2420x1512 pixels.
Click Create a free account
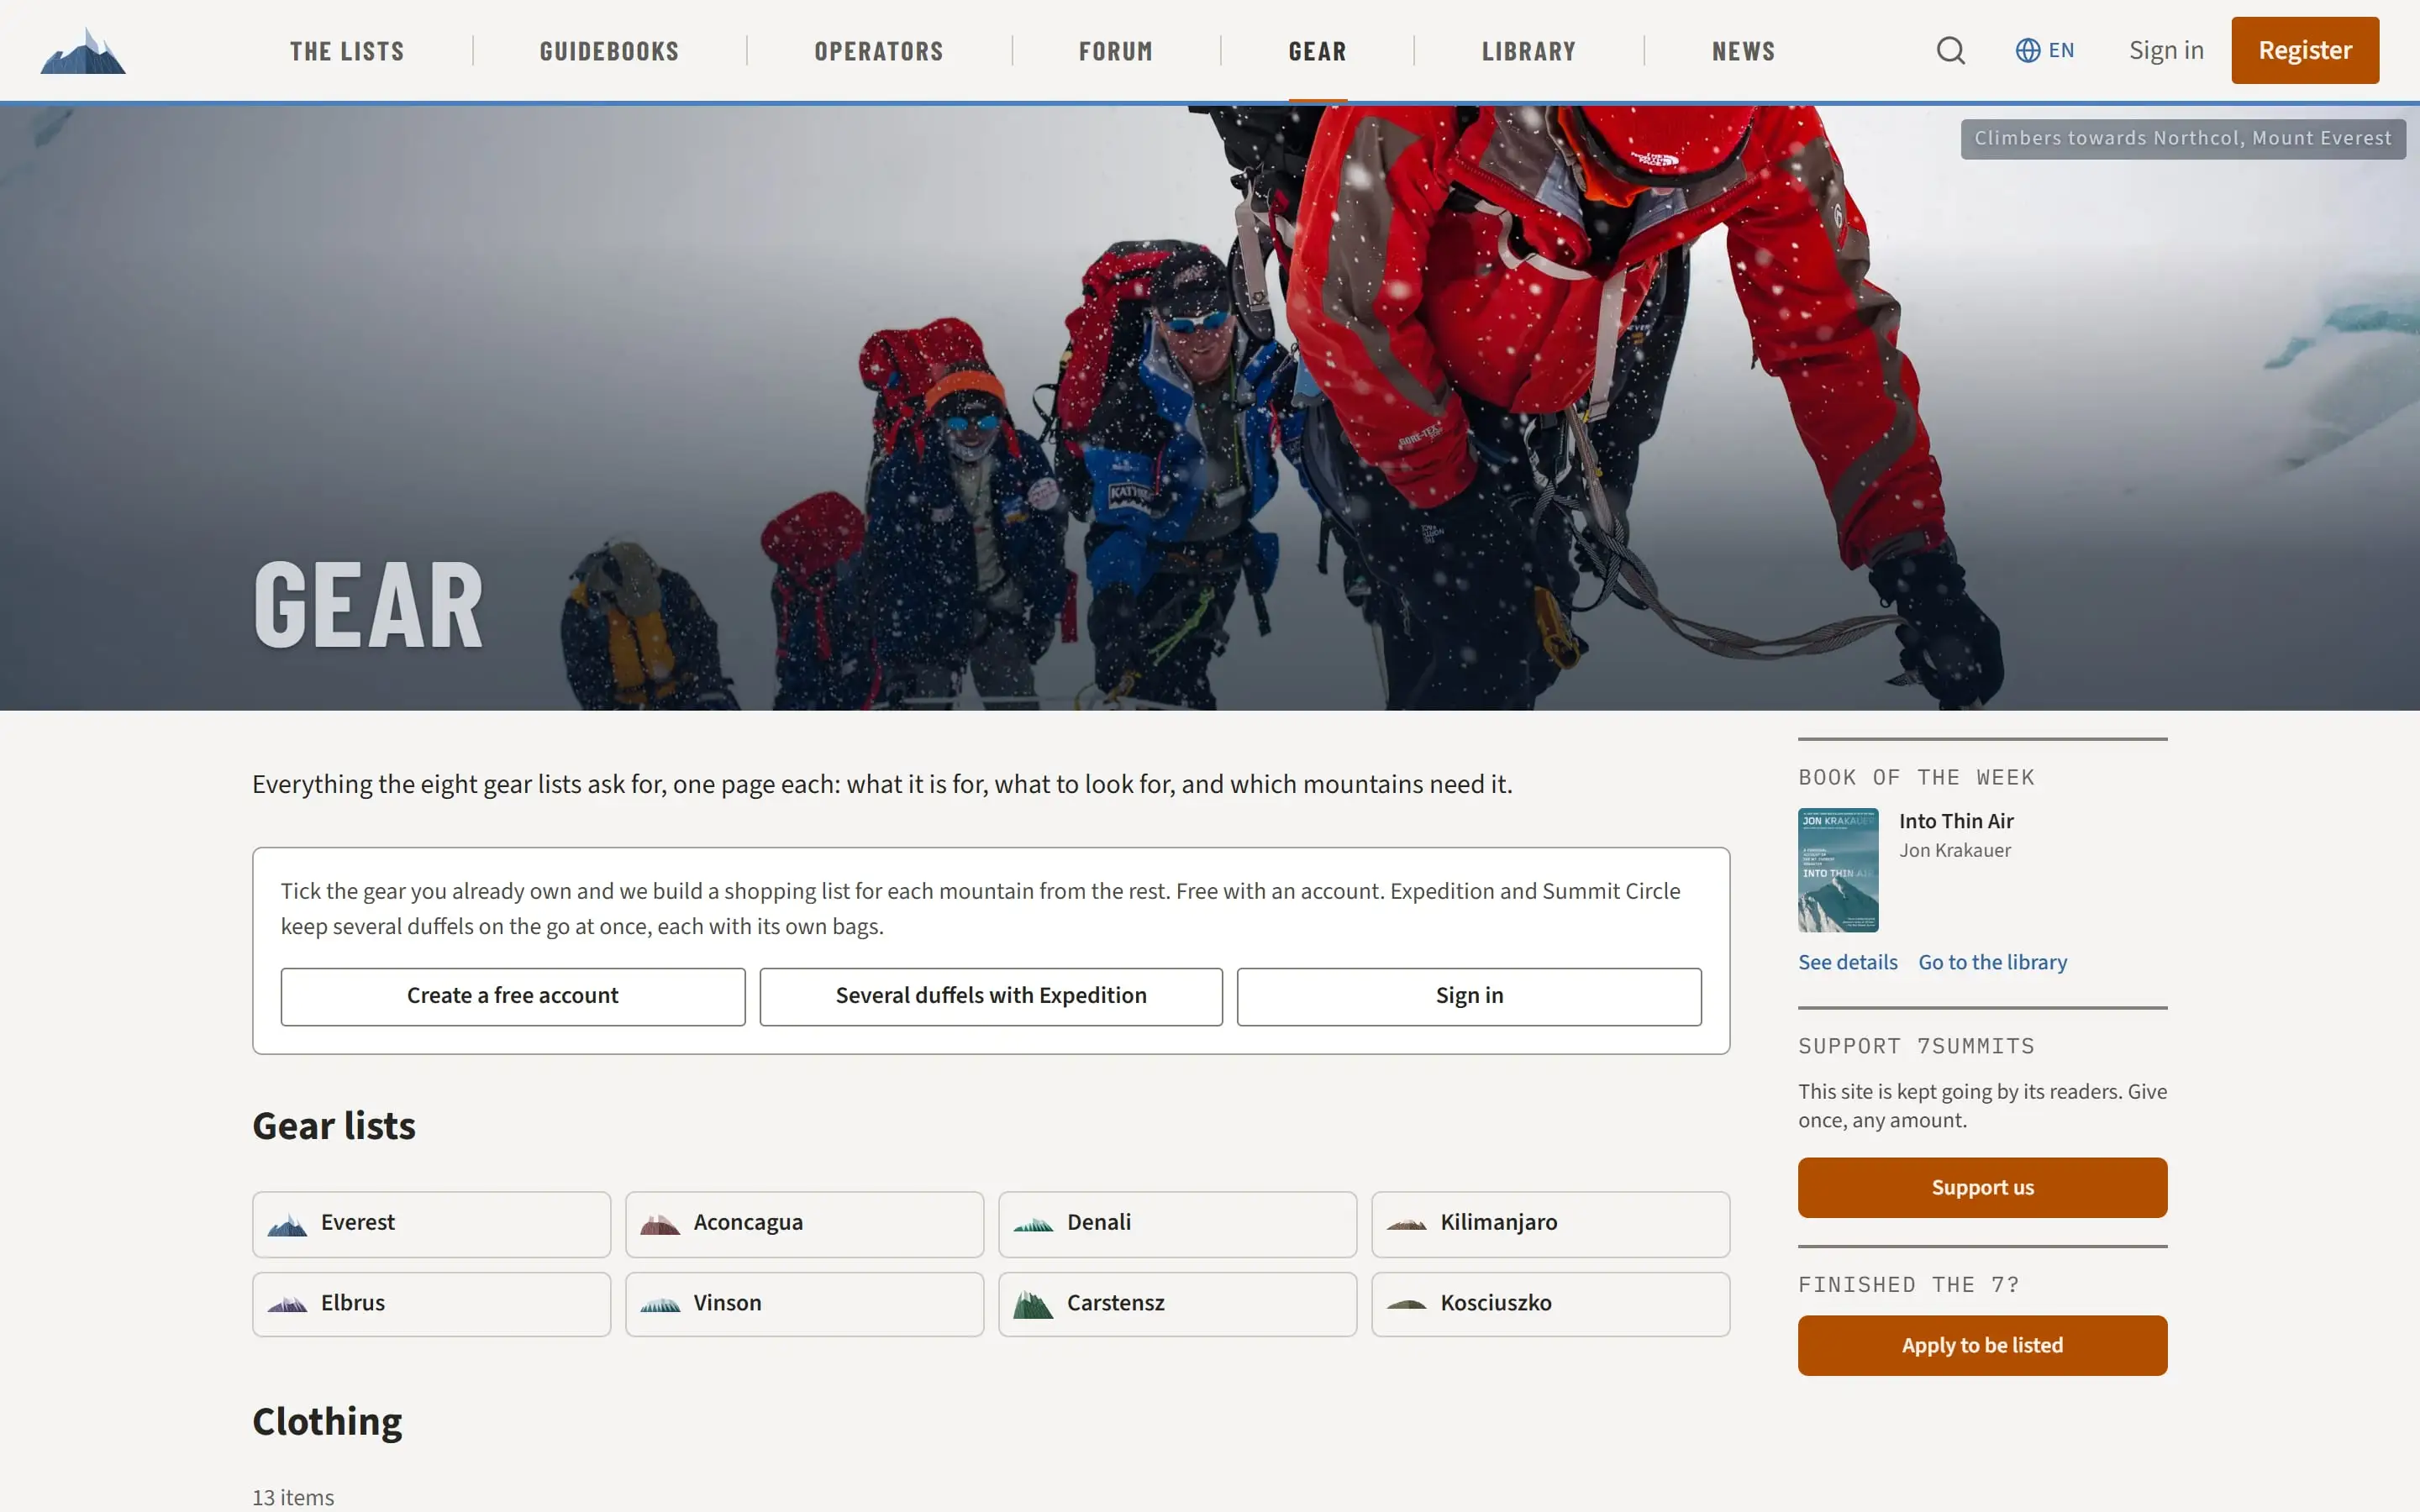tap(513, 996)
